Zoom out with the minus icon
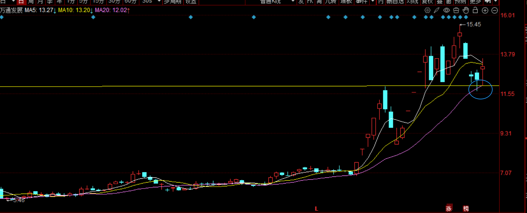527x213 pixels. [495, 10]
